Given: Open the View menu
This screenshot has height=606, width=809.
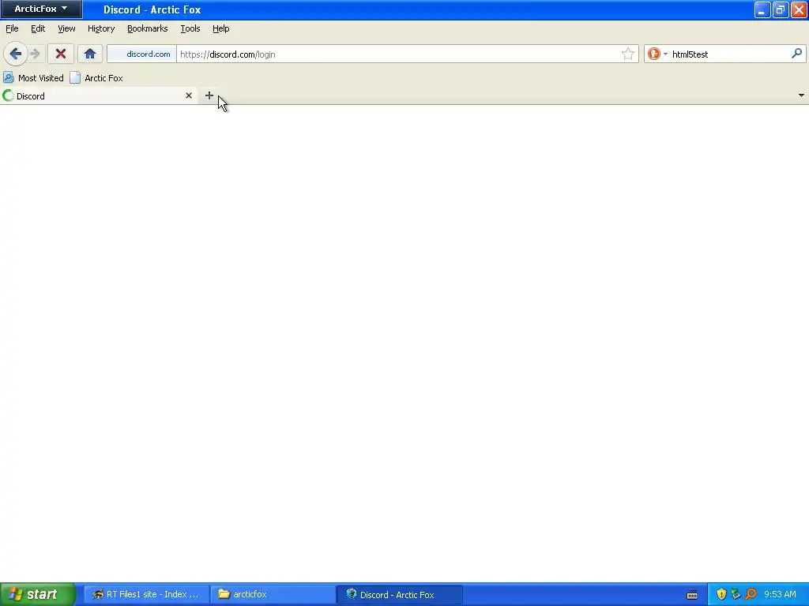Looking at the screenshot, I should click(66, 28).
